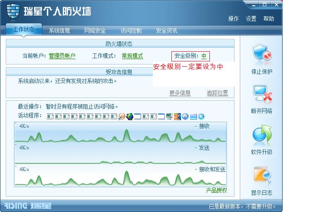Click the text 暂时没有程序被阻止访问网络
Viewport: 318px width, 212px height.
[x=82, y=106]
